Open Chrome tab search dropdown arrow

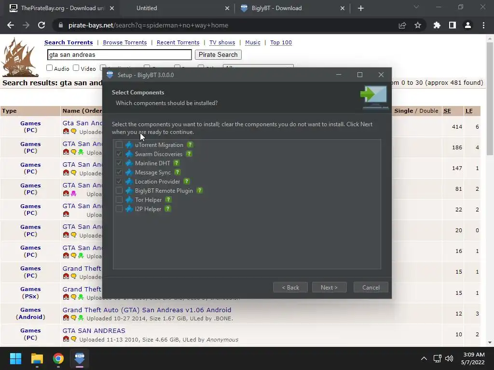click(x=416, y=7)
